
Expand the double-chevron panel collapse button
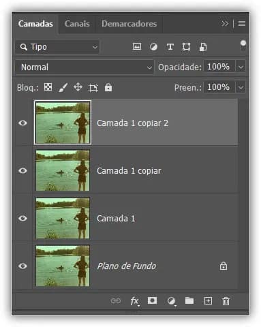[225, 23]
